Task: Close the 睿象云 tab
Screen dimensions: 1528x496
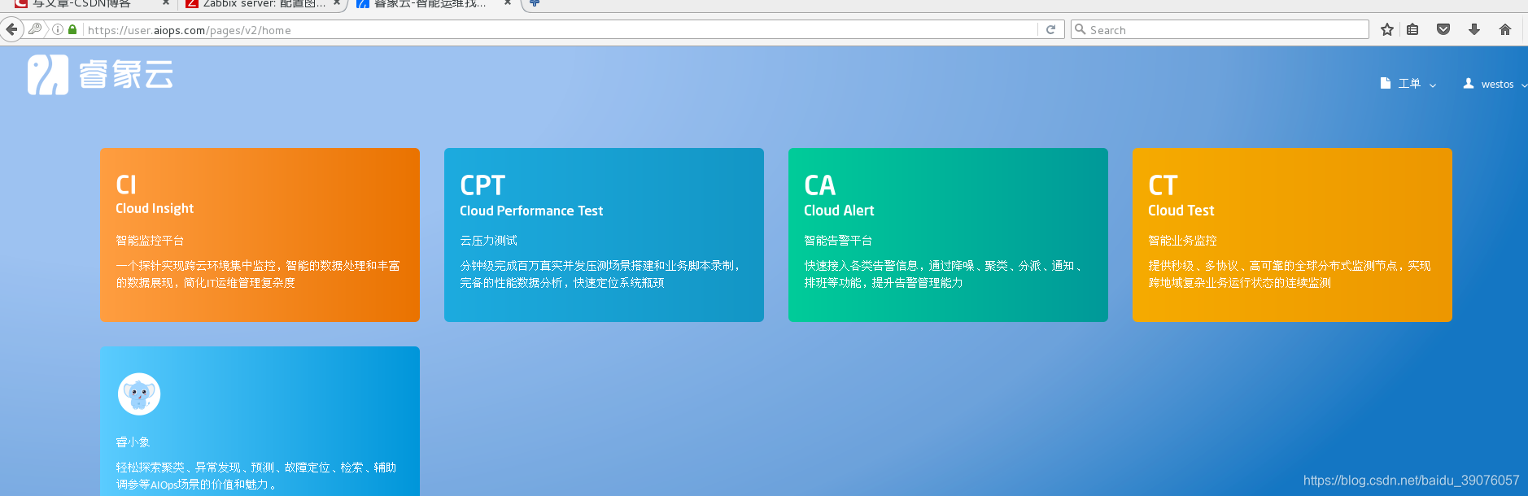Action: point(508,3)
